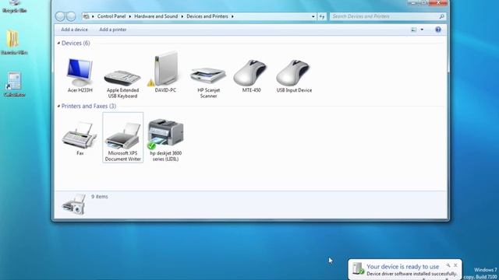Viewport: 499px width, 280px height.
Task: Open the view options dropdown arrow
Action: (x=422, y=30)
